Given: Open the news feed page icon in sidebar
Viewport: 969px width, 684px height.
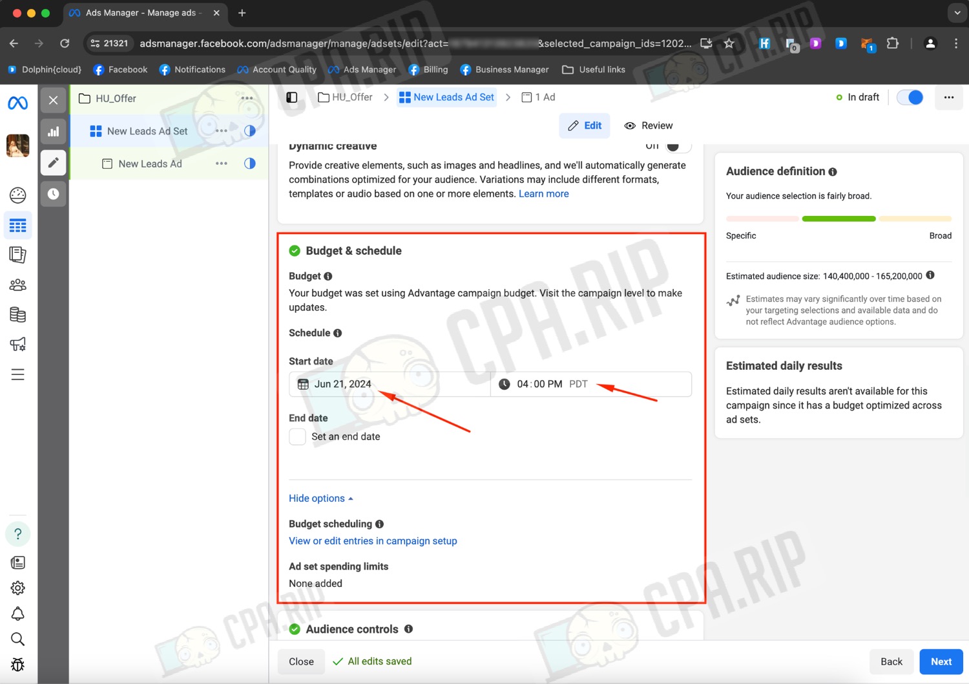Looking at the screenshot, I should point(17,562).
